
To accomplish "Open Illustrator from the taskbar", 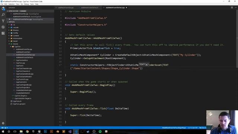I will coord(51,131).
